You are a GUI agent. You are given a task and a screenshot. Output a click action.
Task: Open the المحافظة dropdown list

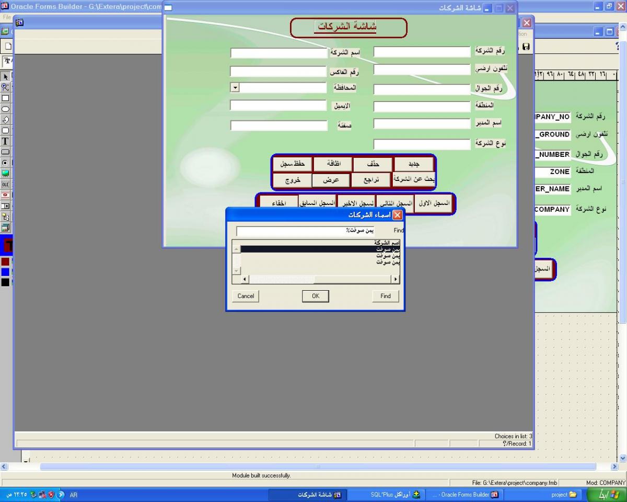tap(235, 88)
